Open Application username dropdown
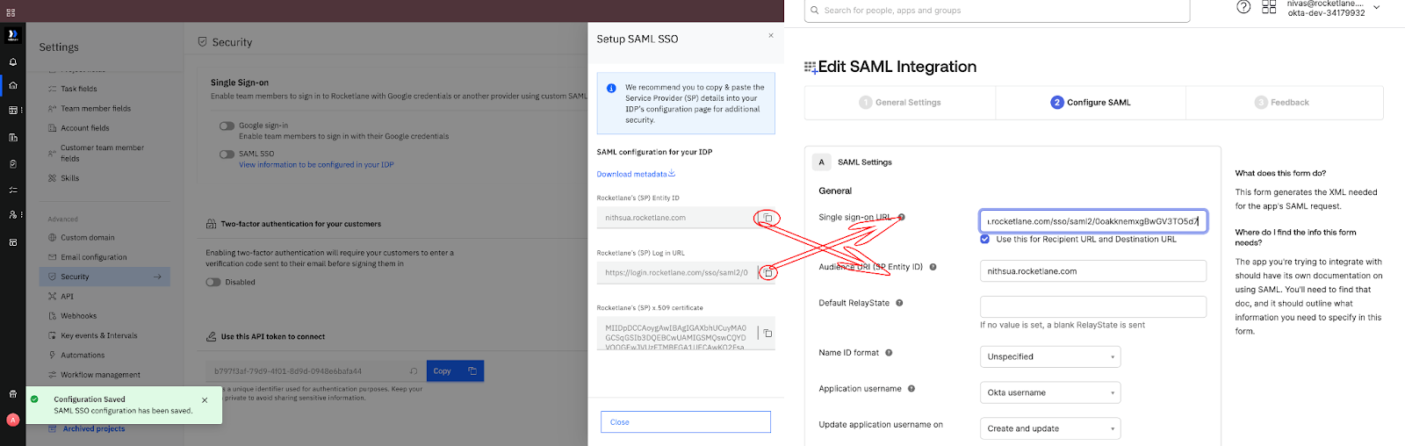 (x=1050, y=392)
